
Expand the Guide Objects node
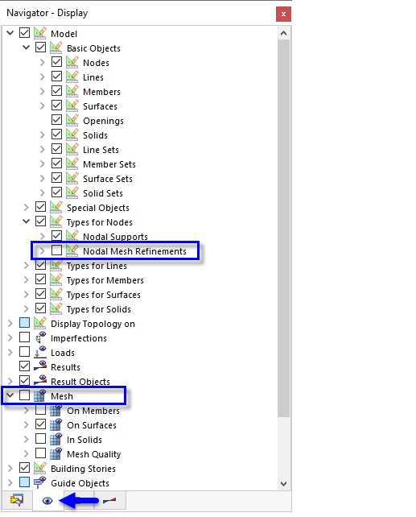(x=10, y=482)
